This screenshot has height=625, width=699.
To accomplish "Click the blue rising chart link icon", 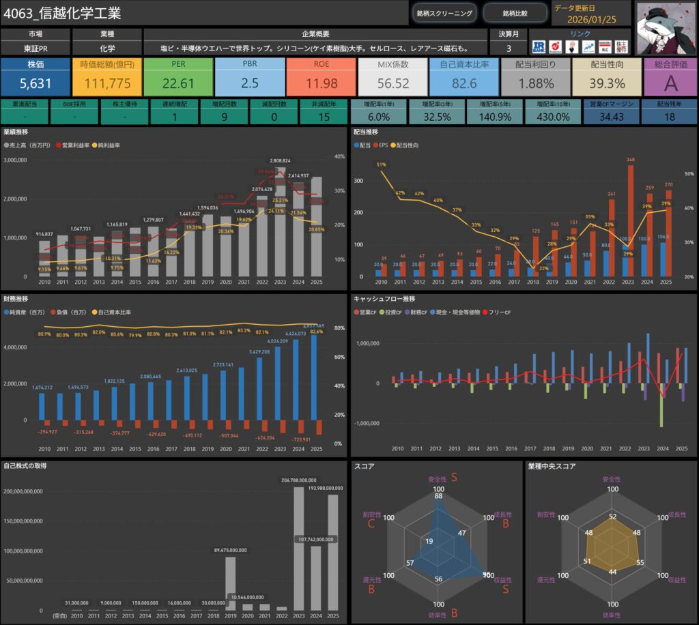I will pyautogui.click(x=588, y=47).
